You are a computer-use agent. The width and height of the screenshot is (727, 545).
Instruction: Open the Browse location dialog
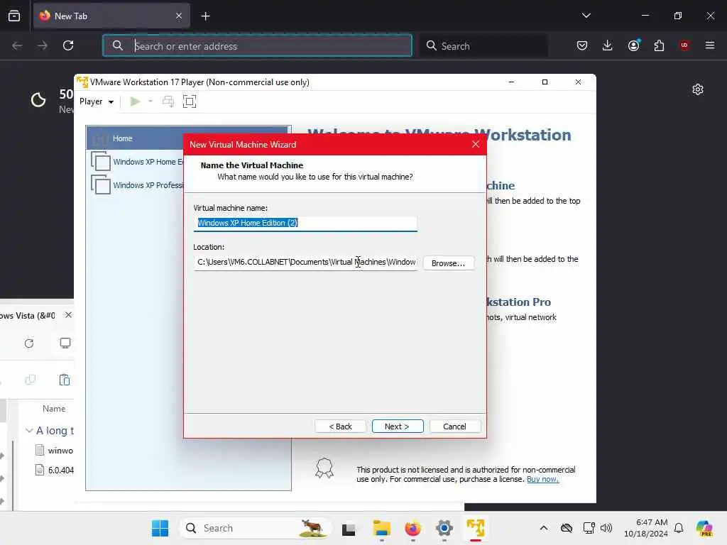coord(449,263)
